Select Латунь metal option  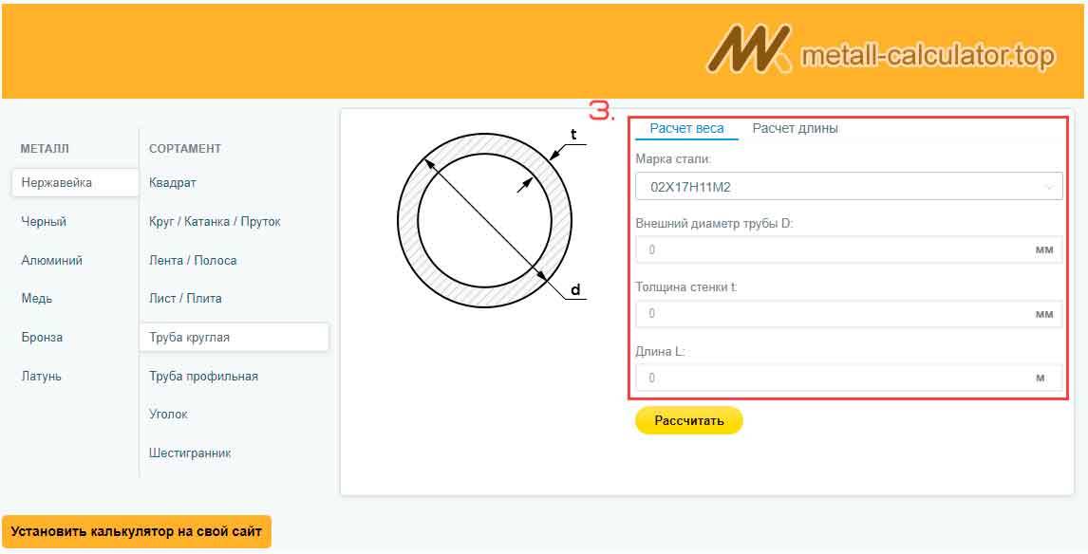point(41,377)
